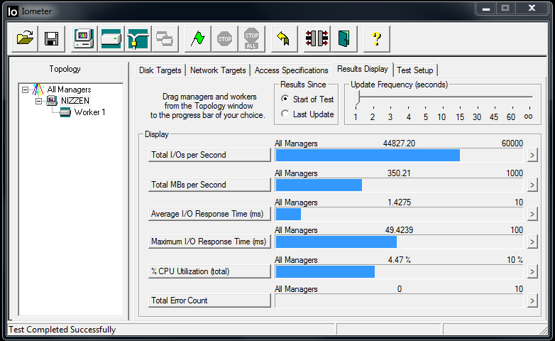
Task: Maximize the Iometer window
Action: pyautogui.click(x=505, y=9)
